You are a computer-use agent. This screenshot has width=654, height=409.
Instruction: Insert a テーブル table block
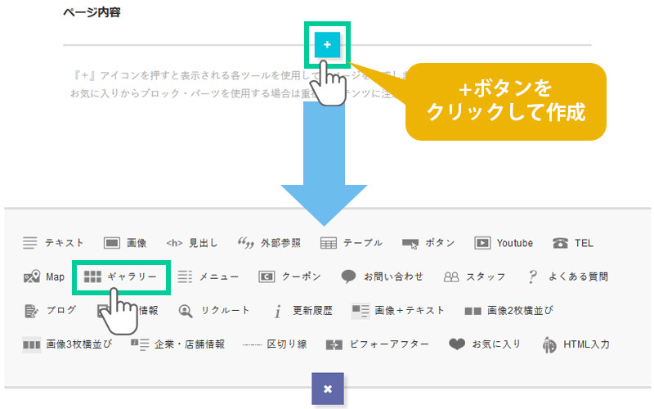click(352, 243)
